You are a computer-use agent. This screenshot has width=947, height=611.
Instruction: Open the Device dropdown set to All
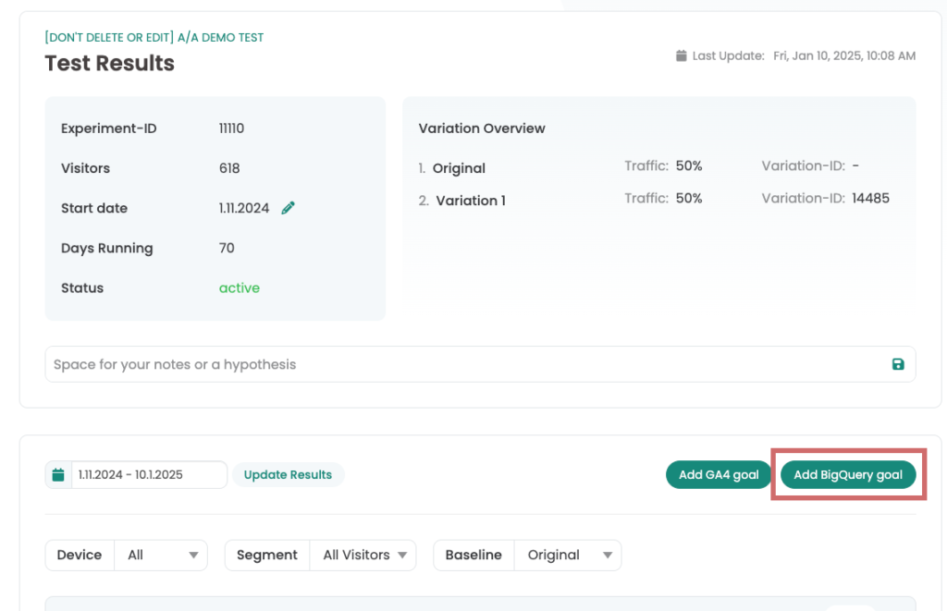[161, 555]
